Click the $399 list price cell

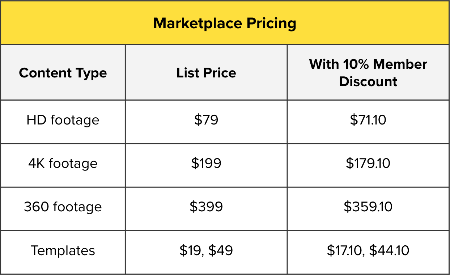tap(206, 207)
